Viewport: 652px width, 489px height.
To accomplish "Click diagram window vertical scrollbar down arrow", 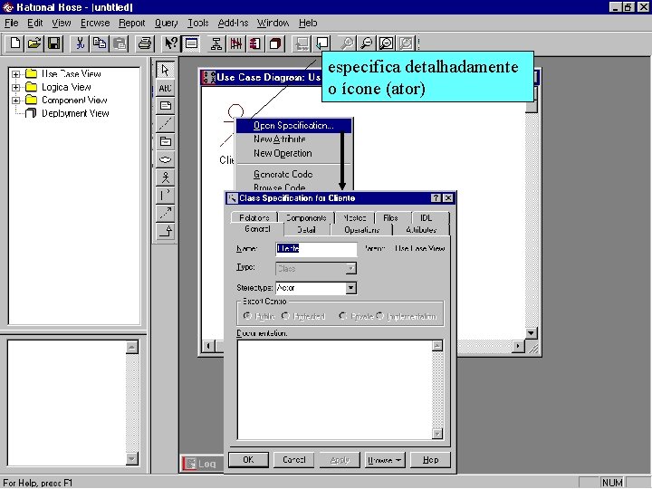I will tap(531, 333).
